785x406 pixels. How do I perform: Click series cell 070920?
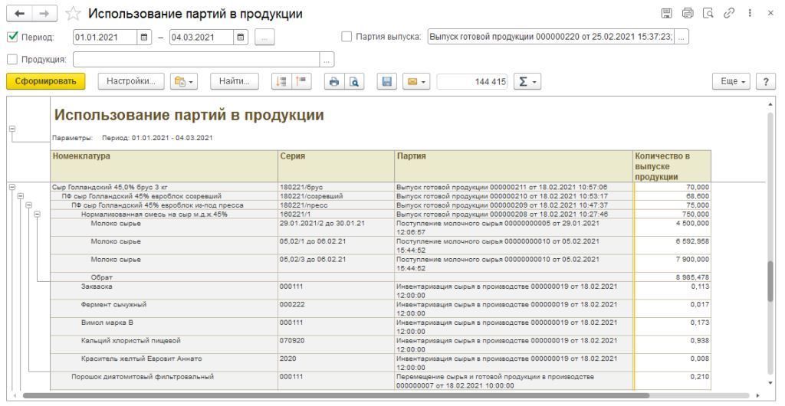337,345
